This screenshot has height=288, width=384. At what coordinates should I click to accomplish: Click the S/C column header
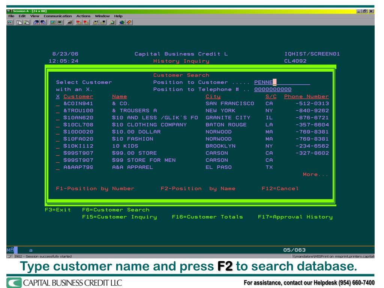[271, 96]
